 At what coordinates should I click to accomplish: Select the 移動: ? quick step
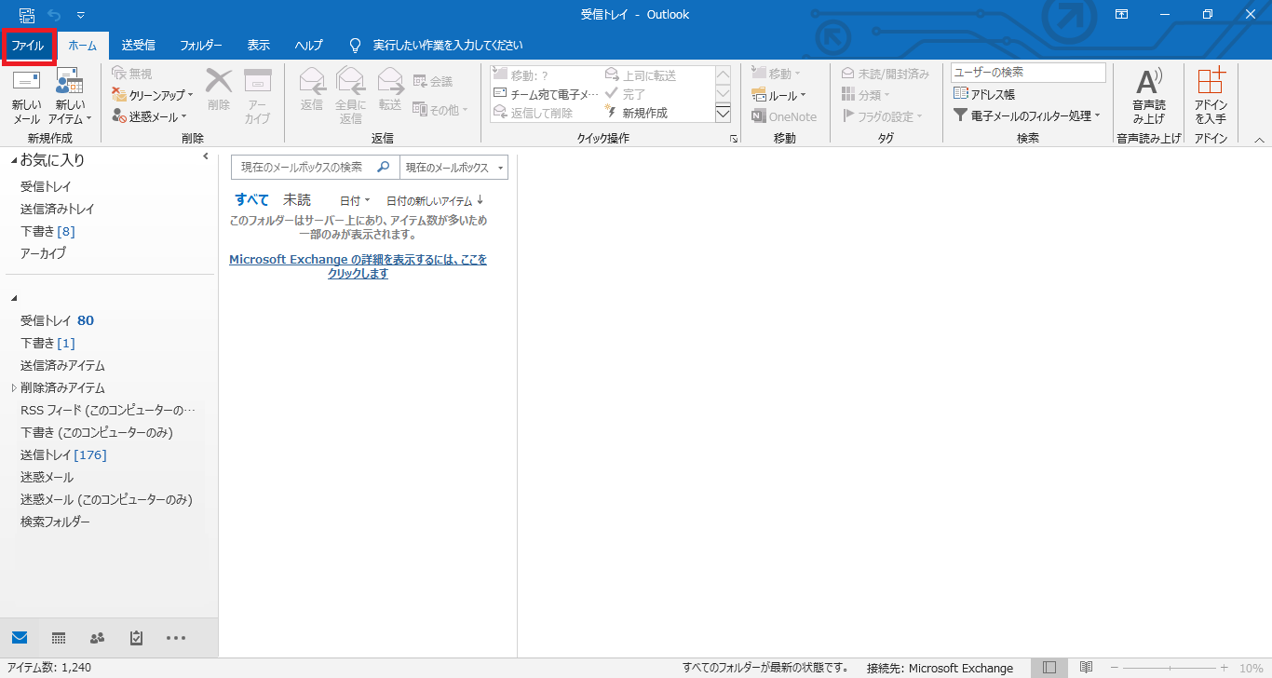(x=545, y=75)
